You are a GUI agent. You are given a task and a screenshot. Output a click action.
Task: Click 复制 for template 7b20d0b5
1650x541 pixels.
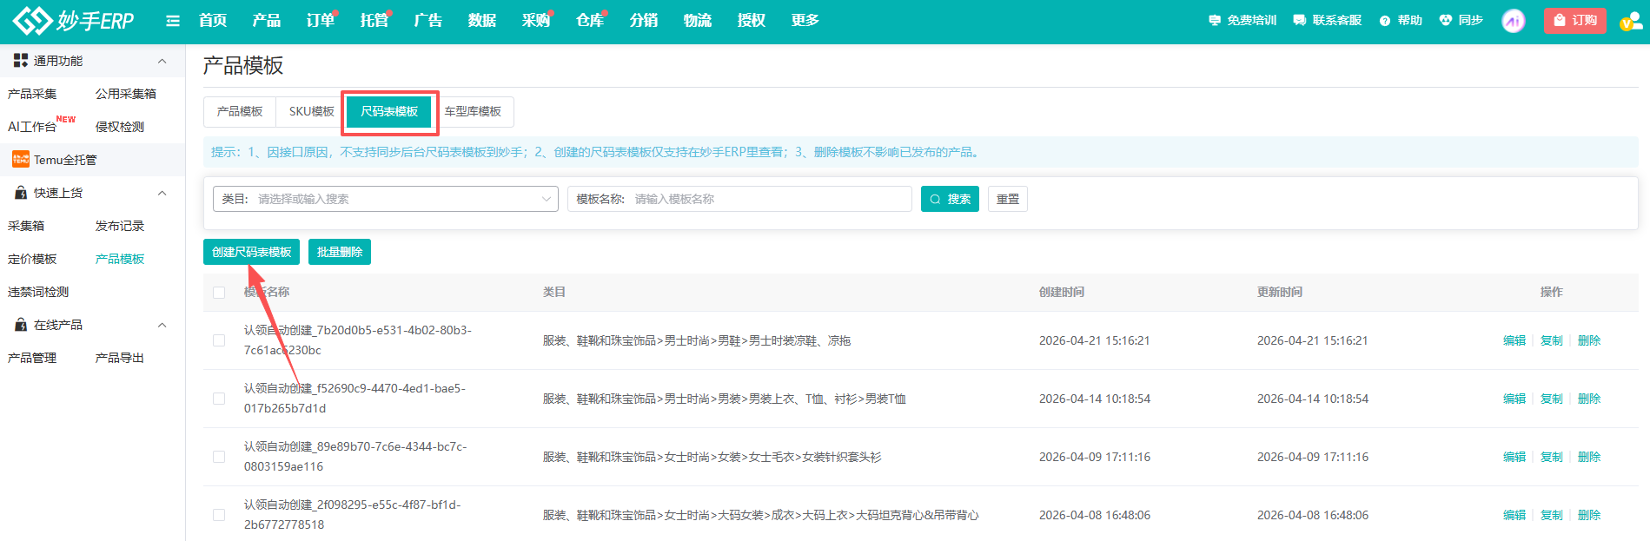[1552, 340]
